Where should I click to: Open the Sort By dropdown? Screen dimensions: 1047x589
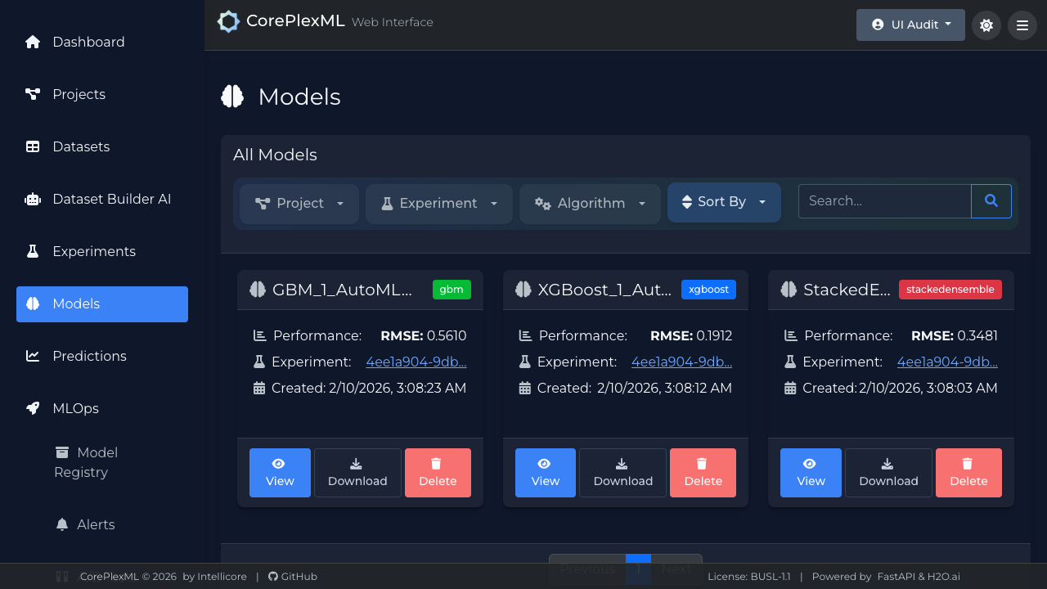[724, 202]
